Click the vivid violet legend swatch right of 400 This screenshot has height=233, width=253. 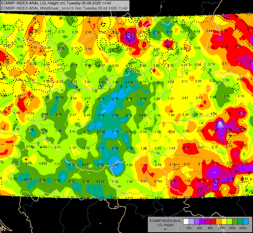click(202, 222)
